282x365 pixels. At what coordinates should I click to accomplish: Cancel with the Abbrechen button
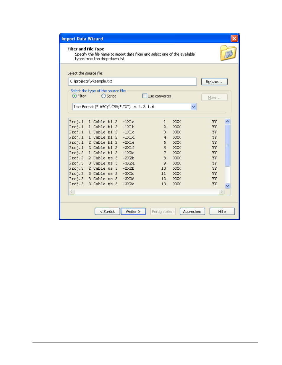pyautogui.click(x=192, y=211)
